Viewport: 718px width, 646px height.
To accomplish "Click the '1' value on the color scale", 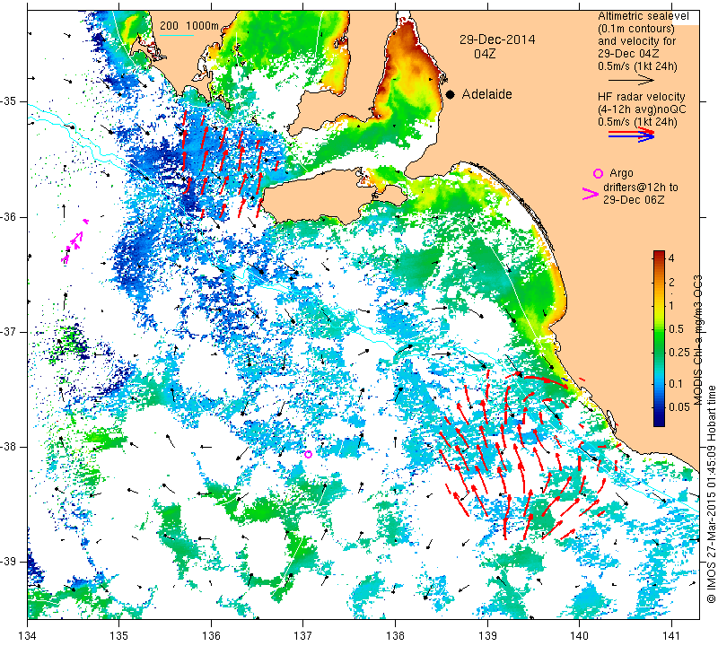I will (x=671, y=305).
